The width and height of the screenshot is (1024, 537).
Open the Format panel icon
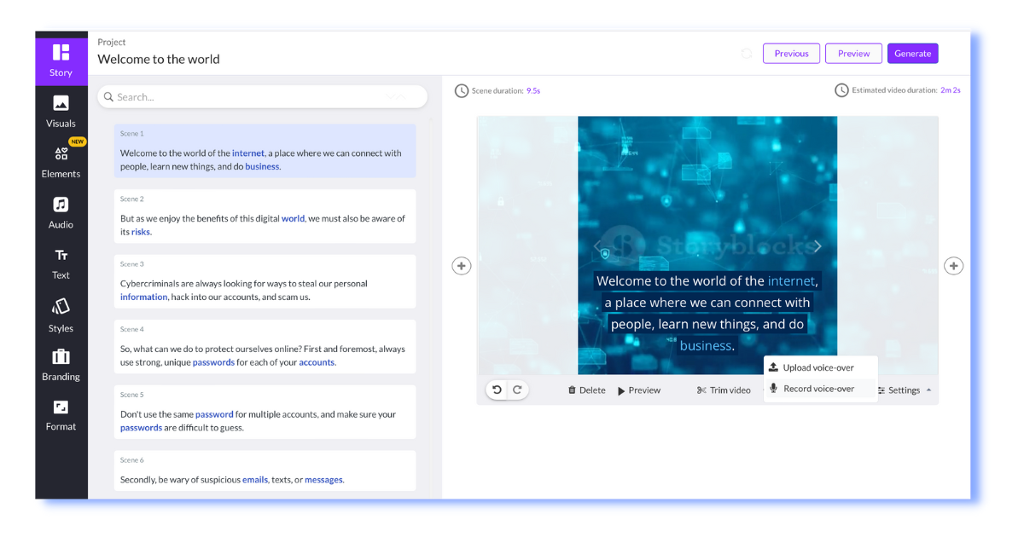click(x=61, y=415)
